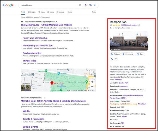The image size is (158, 131).
Task: Click the Overton Bark marker on map
Action: 61,90
